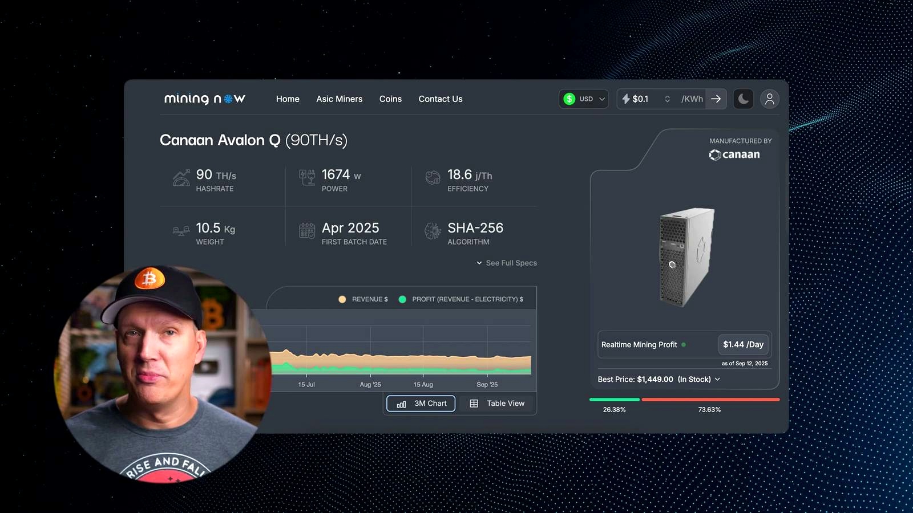Open the user account profile icon
The width and height of the screenshot is (913, 513).
tap(770, 99)
